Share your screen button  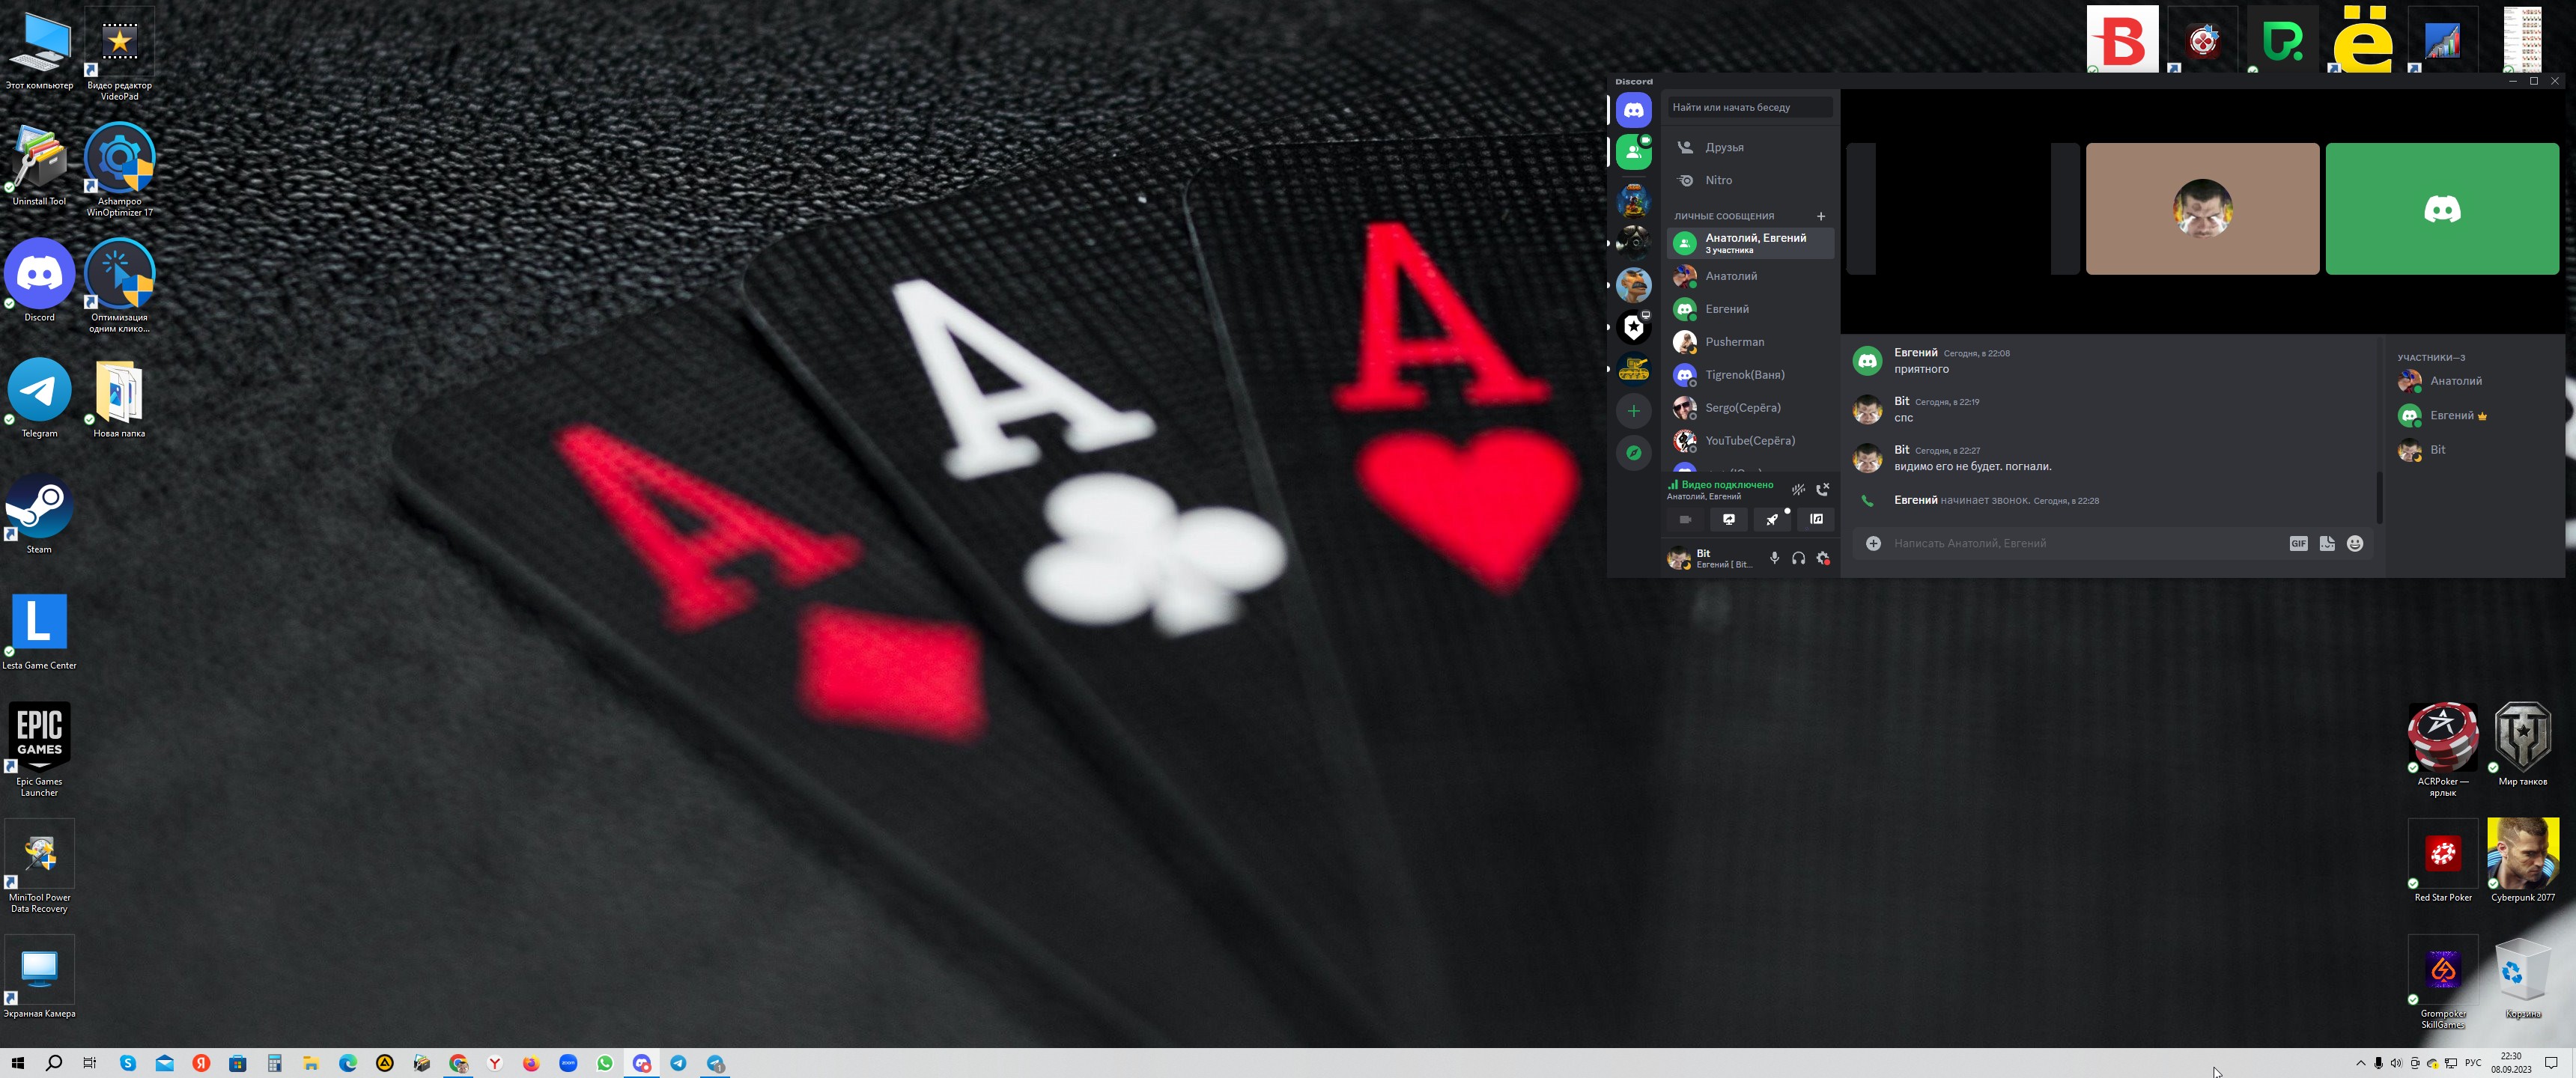pos(1728,519)
